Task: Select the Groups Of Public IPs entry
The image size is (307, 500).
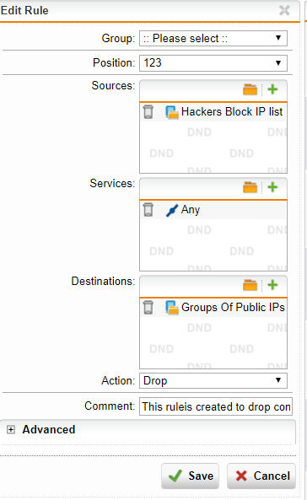Action: pyautogui.click(x=233, y=308)
